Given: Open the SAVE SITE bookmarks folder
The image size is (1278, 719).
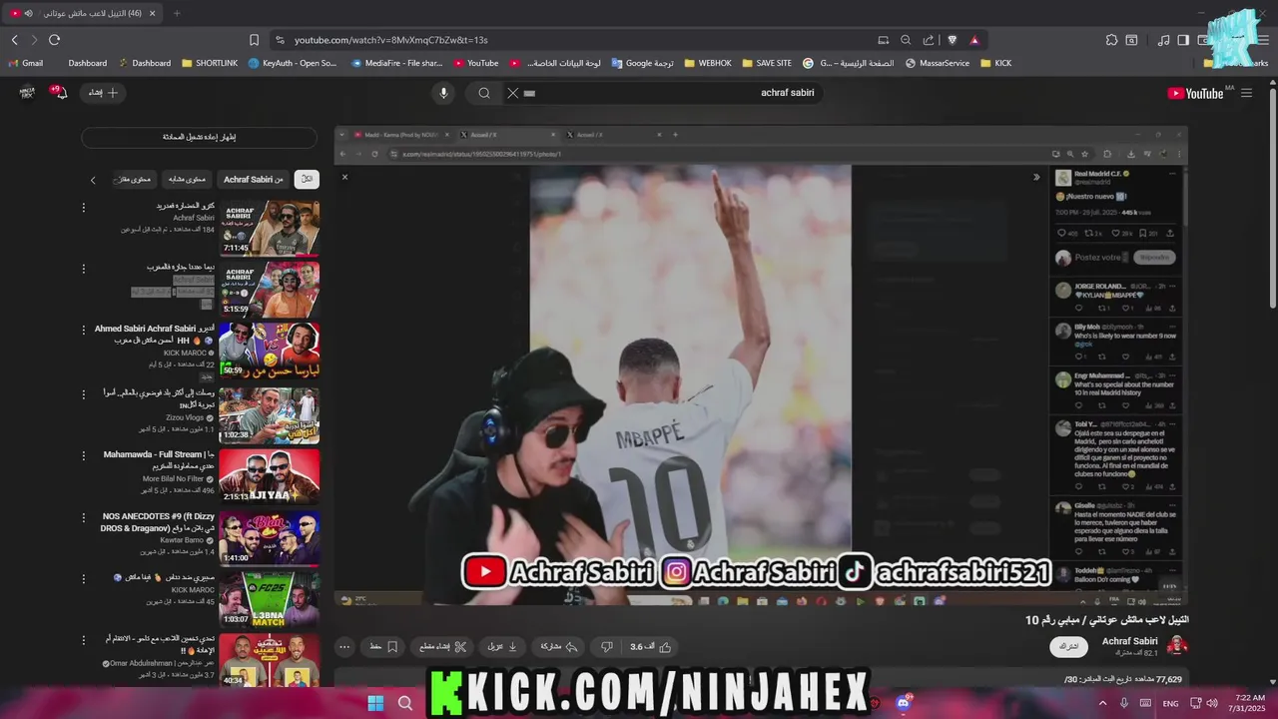Looking at the screenshot, I should (x=766, y=63).
